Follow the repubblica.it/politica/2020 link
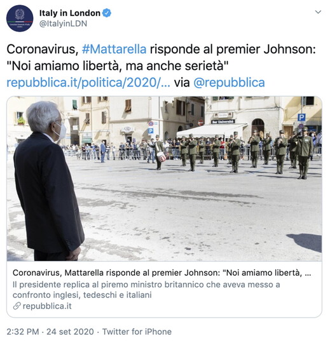Image resolution: width=330 pixels, height=345 pixels. click(88, 83)
